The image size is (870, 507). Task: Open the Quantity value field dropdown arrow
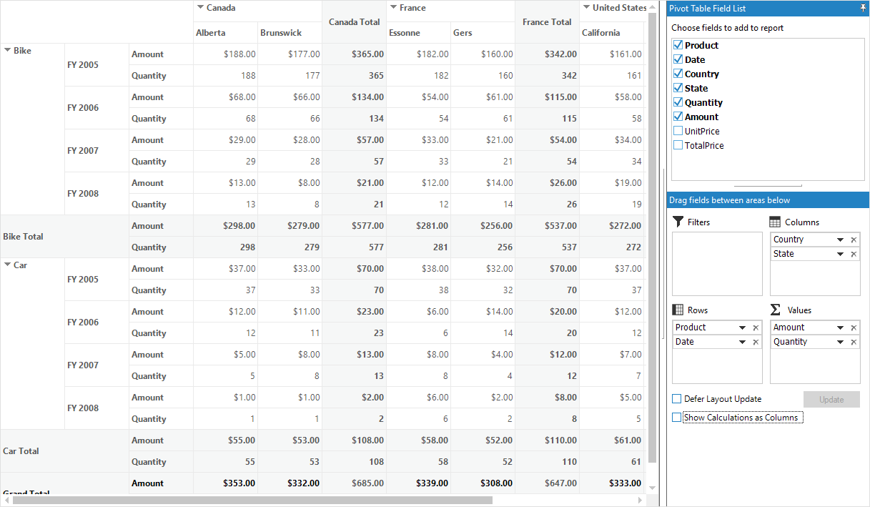pos(840,342)
